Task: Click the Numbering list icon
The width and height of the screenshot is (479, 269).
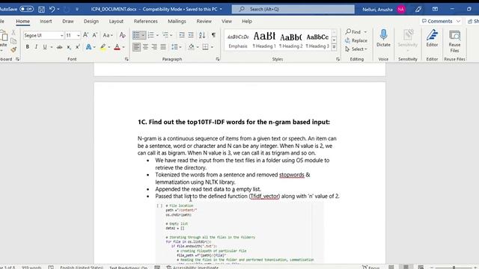Action: 151,35
